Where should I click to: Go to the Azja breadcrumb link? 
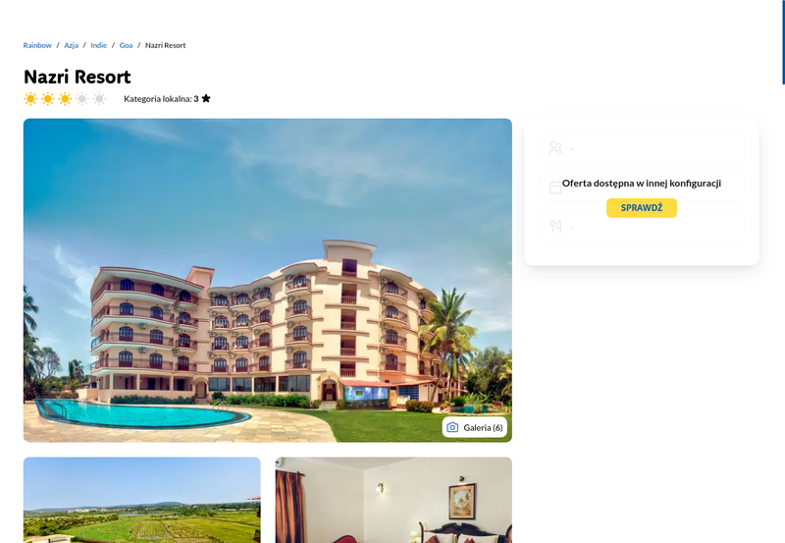click(71, 45)
